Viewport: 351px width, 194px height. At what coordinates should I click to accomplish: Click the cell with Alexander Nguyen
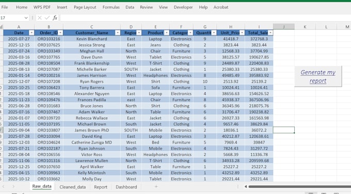click(x=91, y=93)
